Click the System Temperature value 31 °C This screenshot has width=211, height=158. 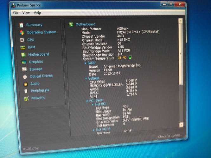point(122,58)
